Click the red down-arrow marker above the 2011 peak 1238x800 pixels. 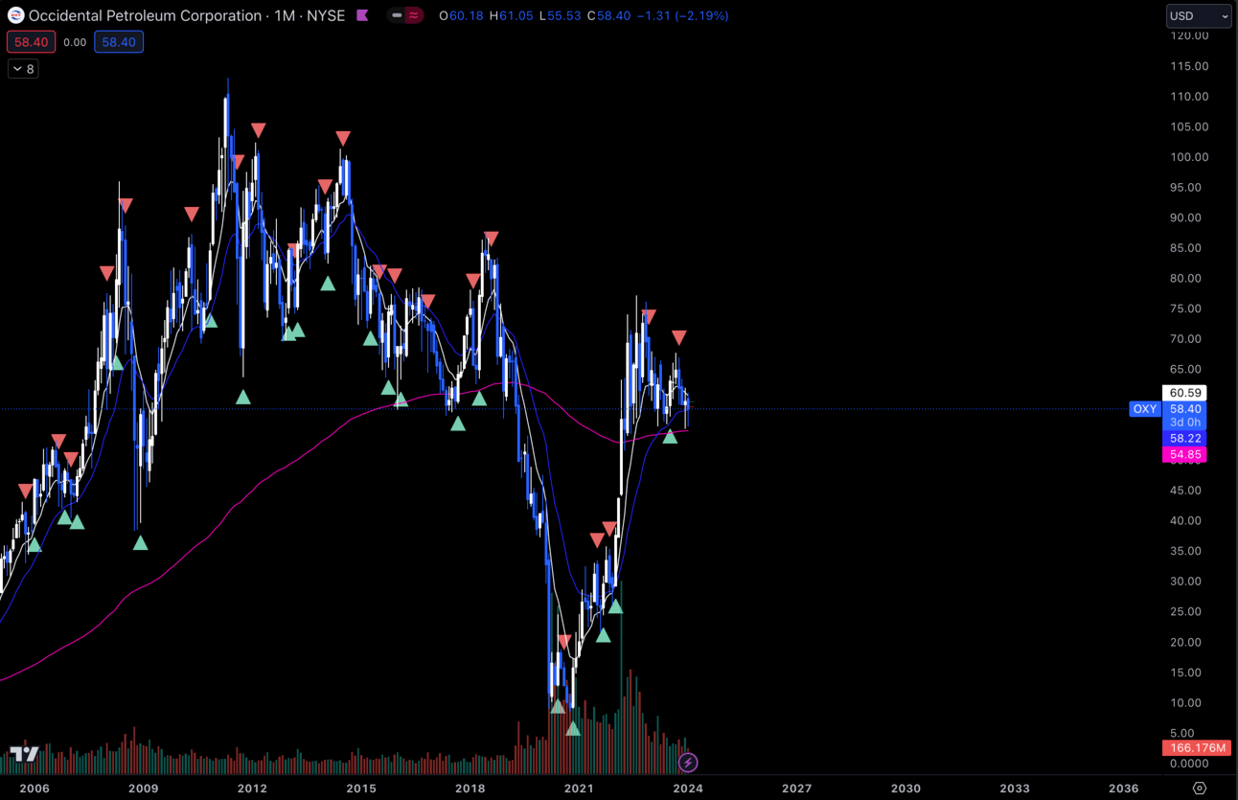pyautogui.click(x=258, y=130)
